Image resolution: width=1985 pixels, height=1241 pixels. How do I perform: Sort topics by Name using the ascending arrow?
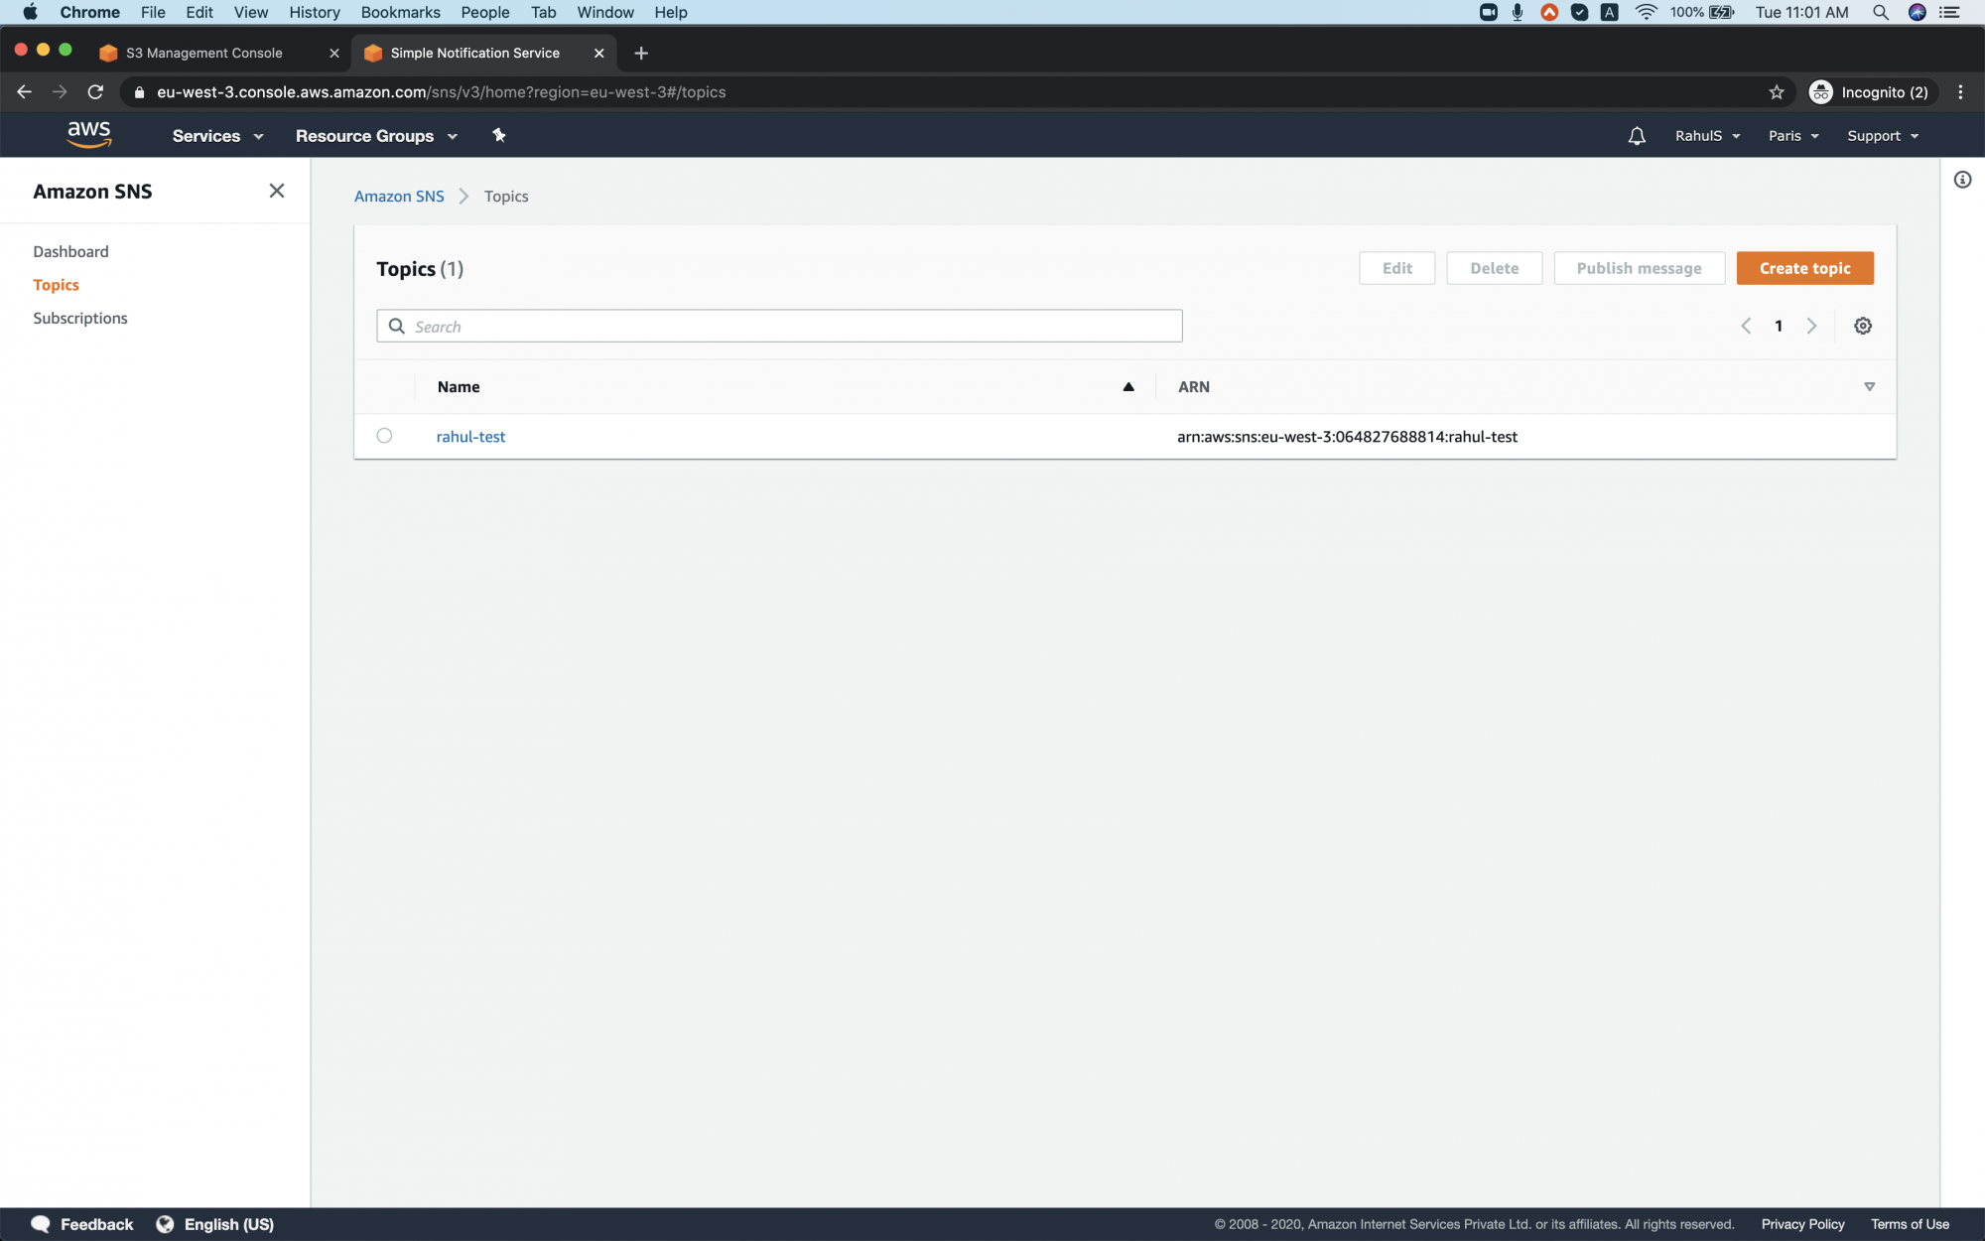[x=1128, y=386]
